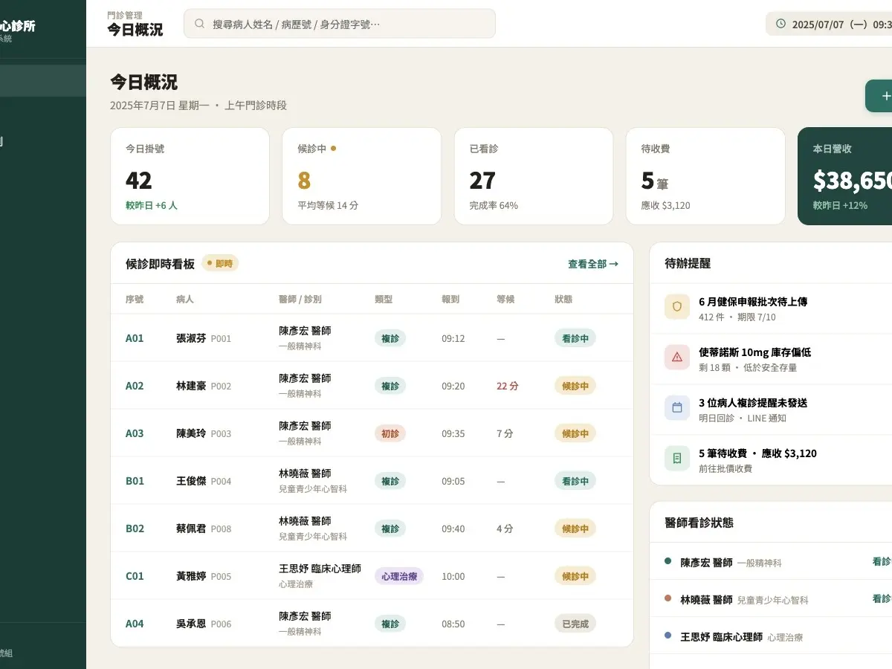Open patient 黃雅婷's record

pyautogui.click(x=191, y=576)
